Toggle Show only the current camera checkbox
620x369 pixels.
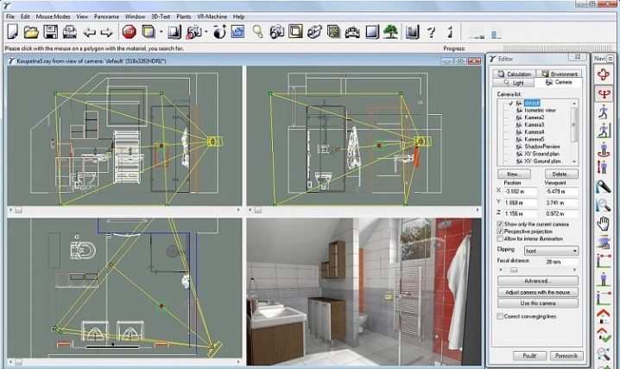click(x=500, y=224)
